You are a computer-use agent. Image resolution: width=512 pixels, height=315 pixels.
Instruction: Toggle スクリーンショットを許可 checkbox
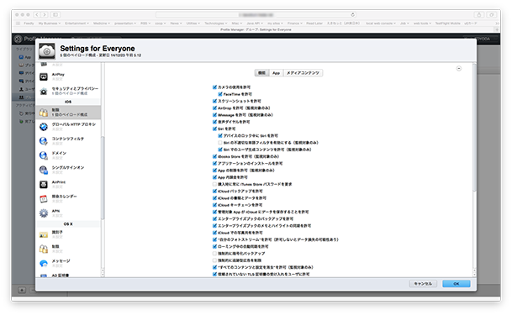click(x=214, y=101)
